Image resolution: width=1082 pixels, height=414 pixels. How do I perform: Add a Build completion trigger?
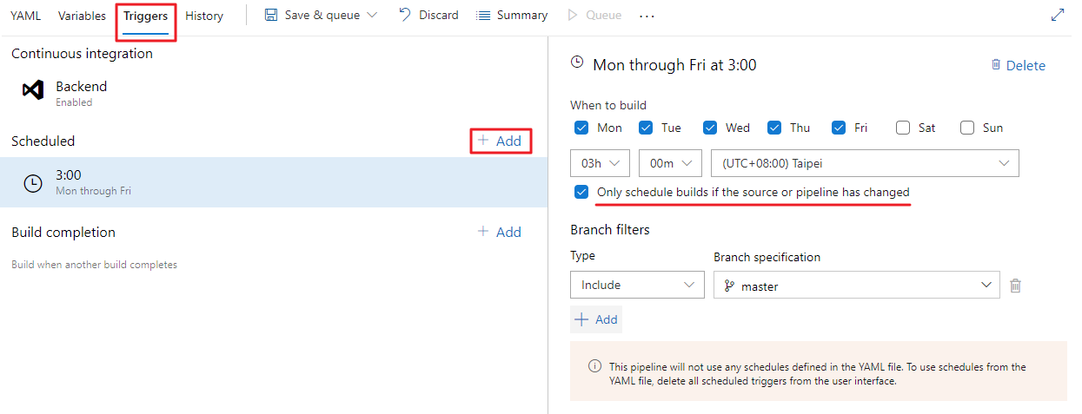(x=500, y=232)
